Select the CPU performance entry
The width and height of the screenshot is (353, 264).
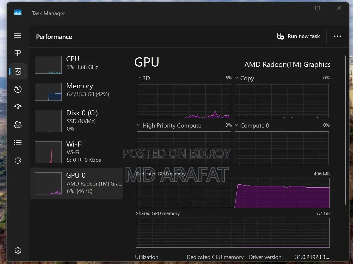77,65
